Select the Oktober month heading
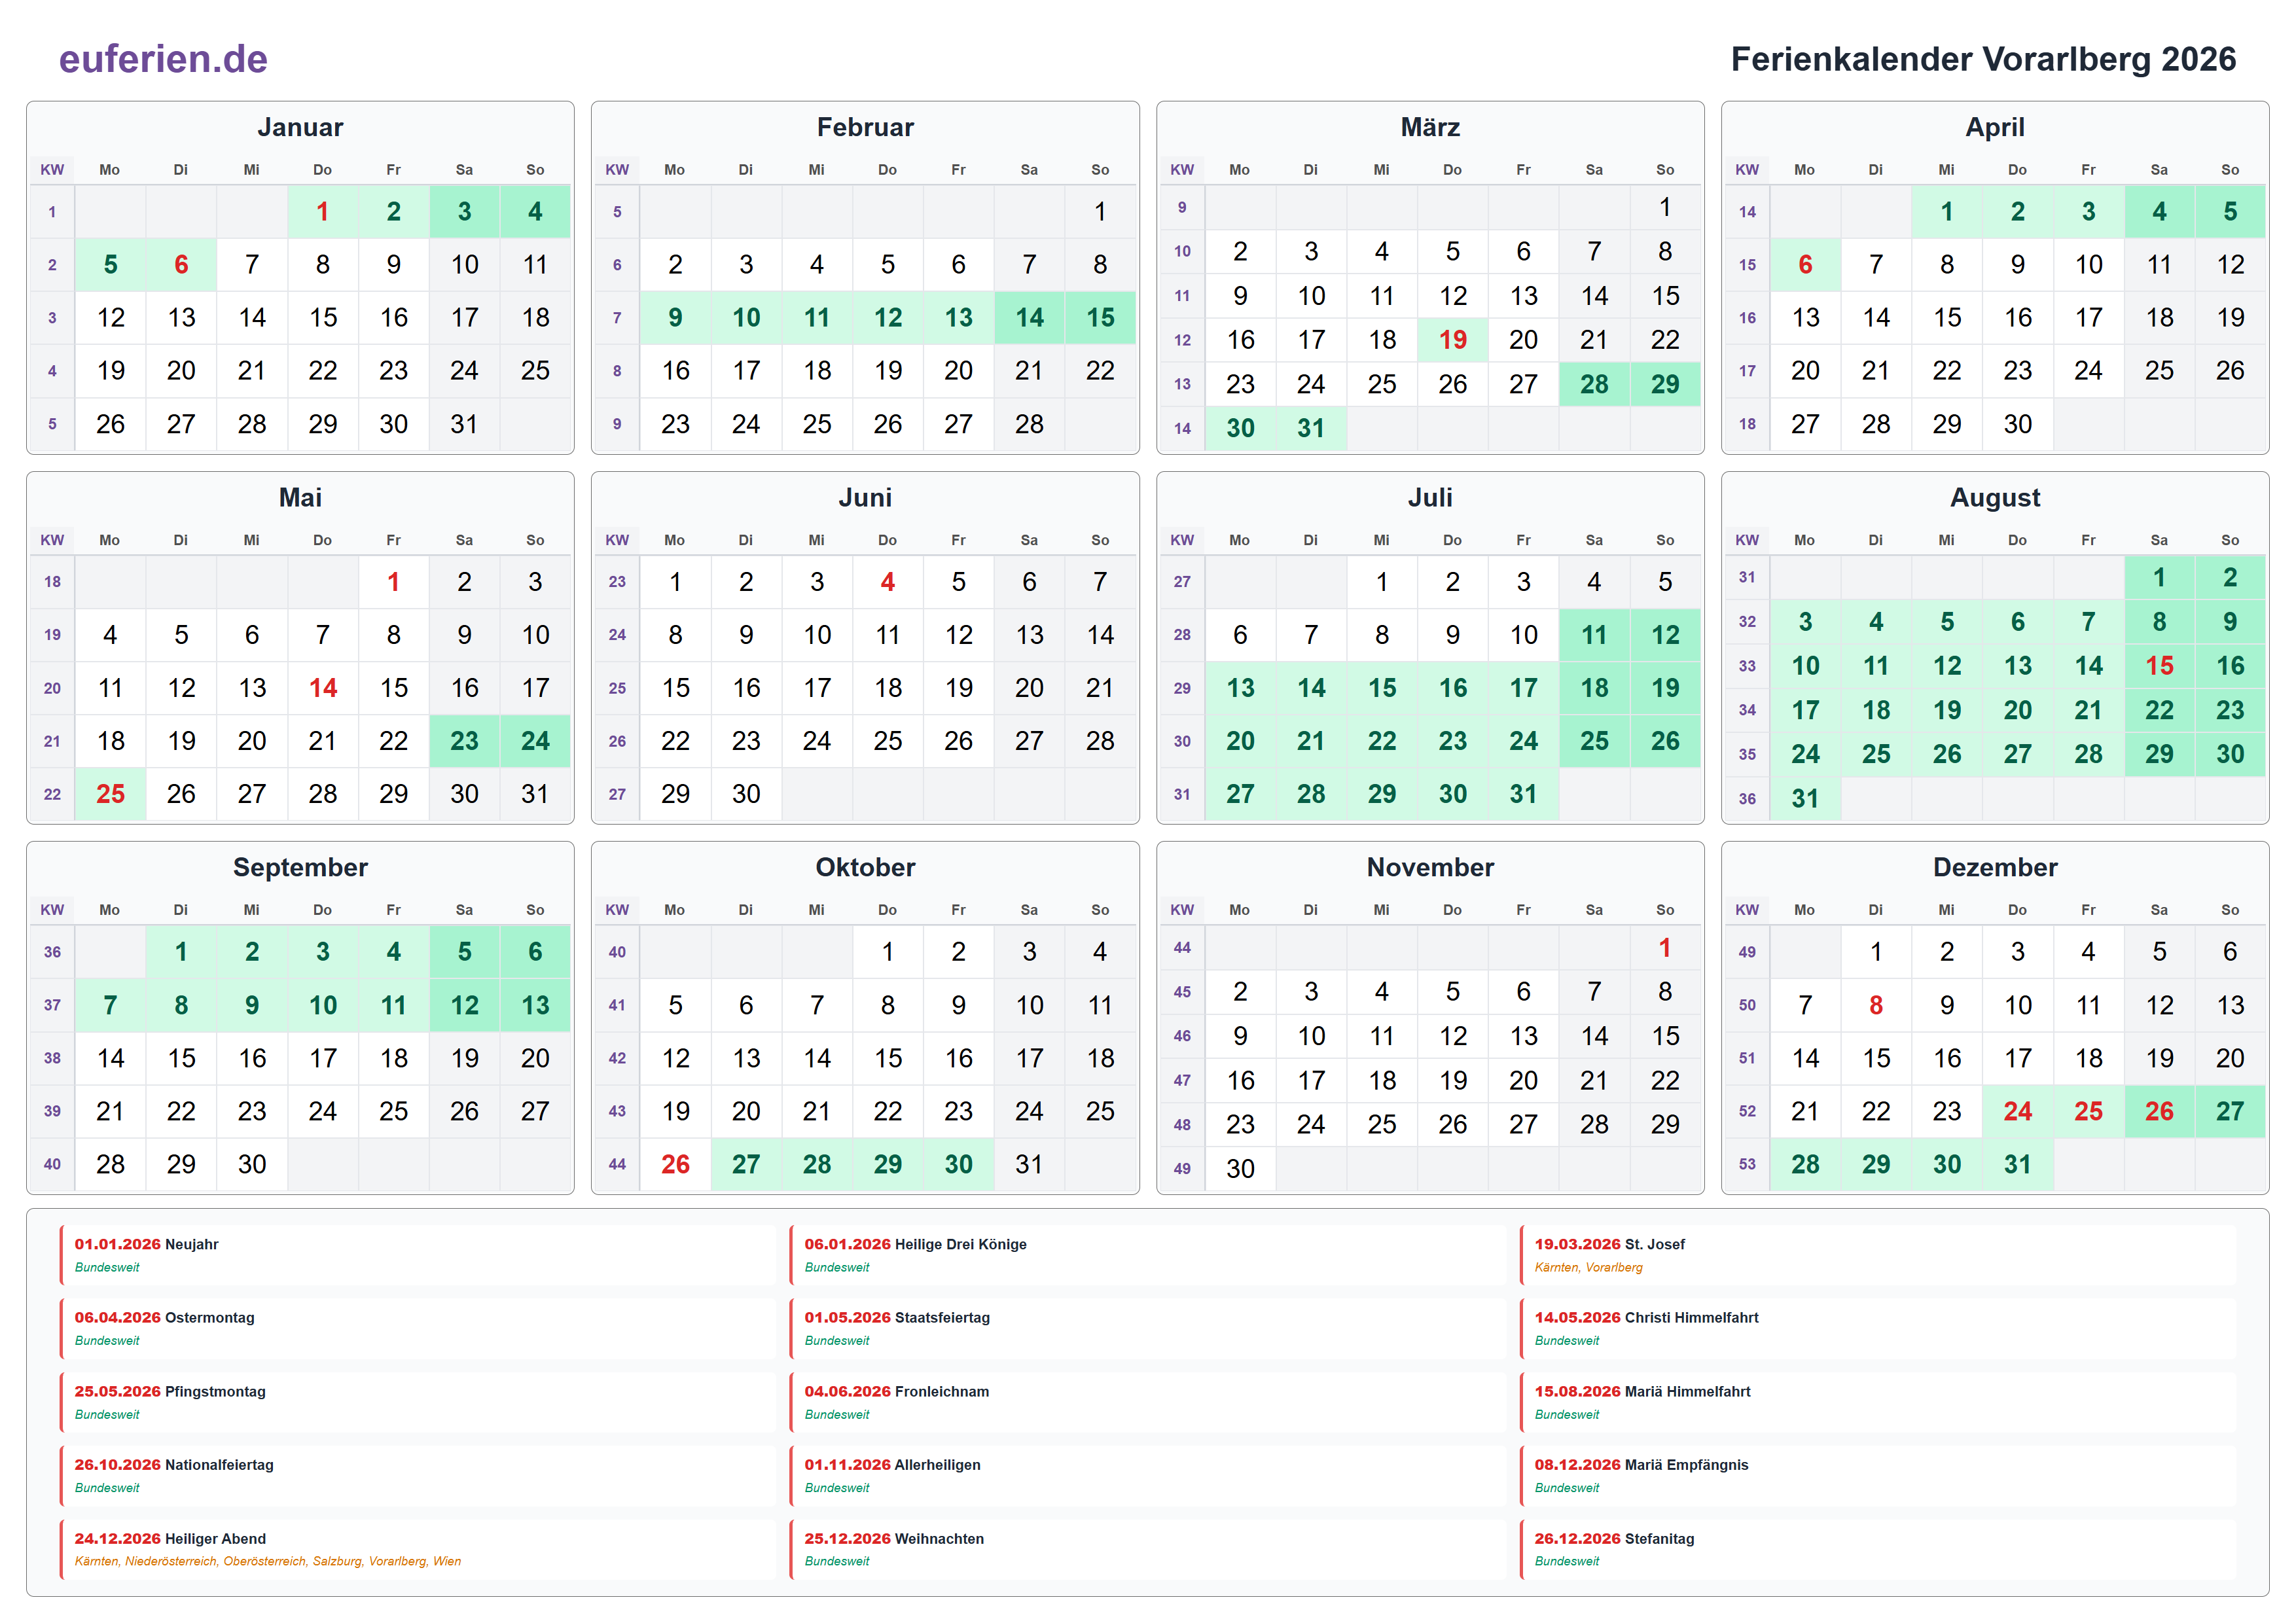This screenshot has height=1623, width=2296. [x=865, y=867]
